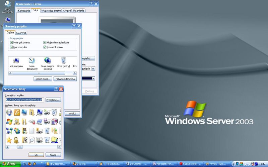Confirm with OK in Zmienianie ikony
Viewport: 268px width, 167px height.
36,155
